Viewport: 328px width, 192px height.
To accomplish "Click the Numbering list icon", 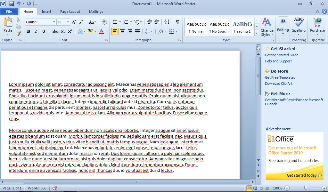I will click(126, 22).
